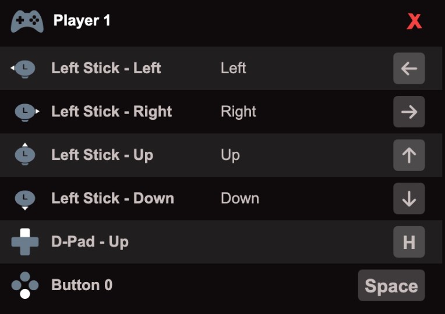Image resolution: width=445 pixels, height=314 pixels.
Task: Click the Player 1 gamepad icon
Action: coord(27,22)
